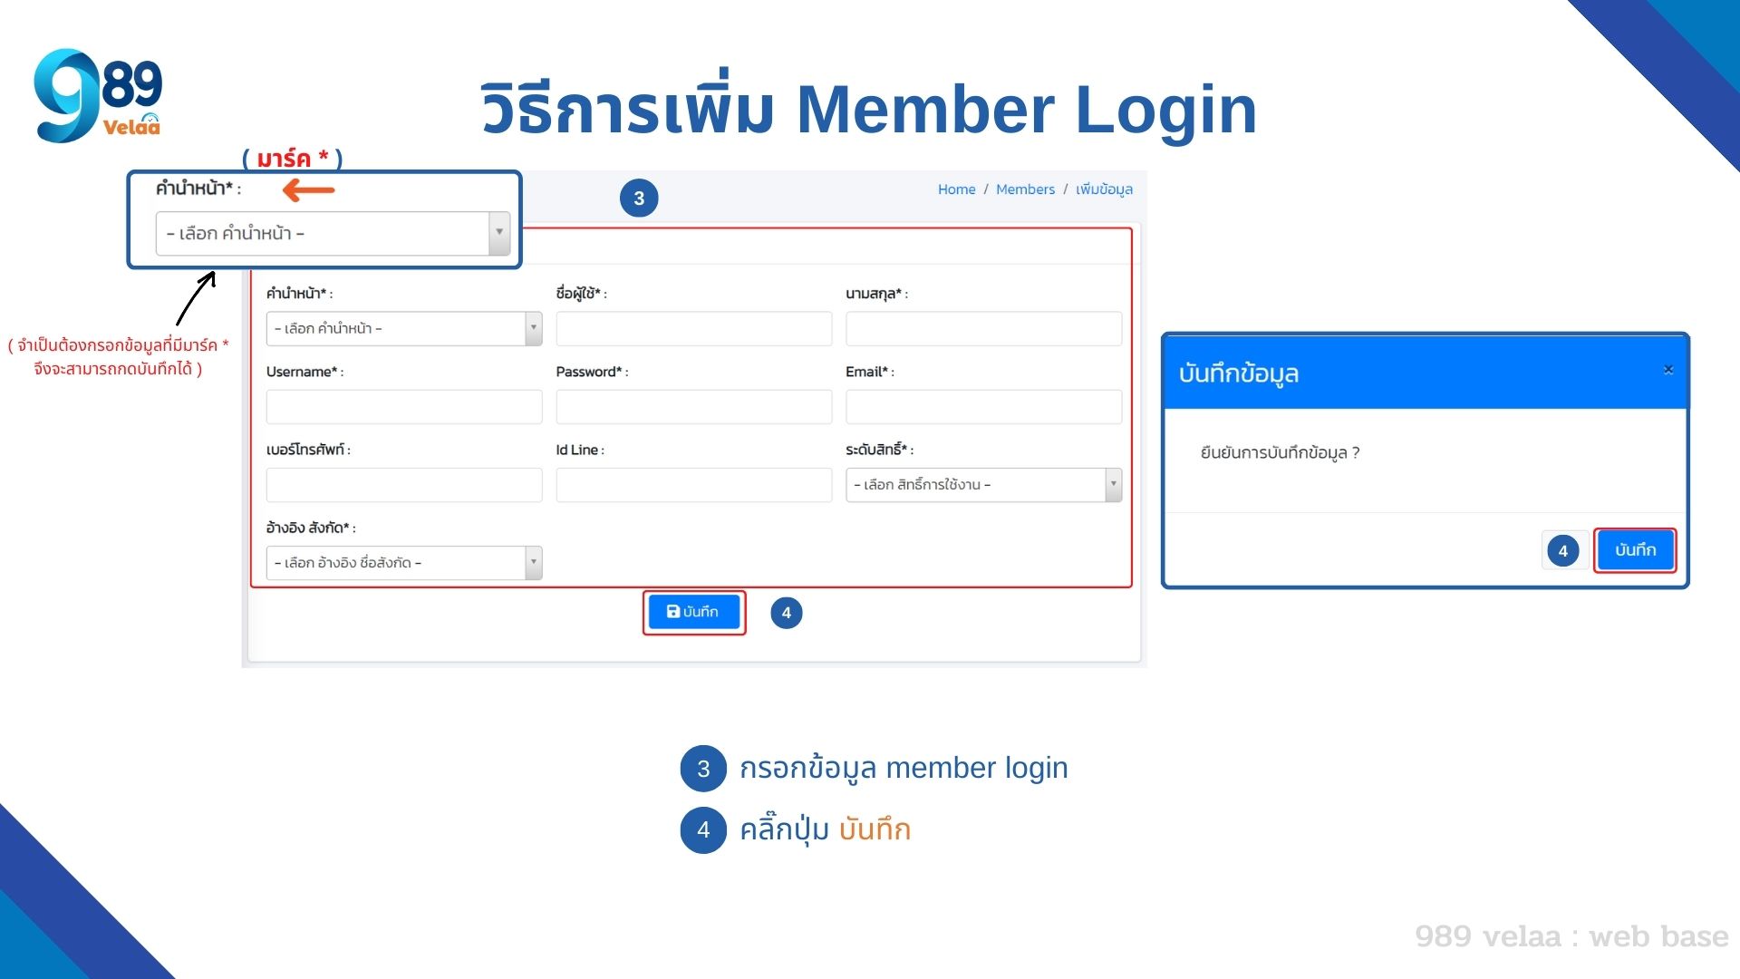Click the บันทึกข้อมูล dialog title
The width and height of the screenshot is (1740, 979).
(1239, 373)
